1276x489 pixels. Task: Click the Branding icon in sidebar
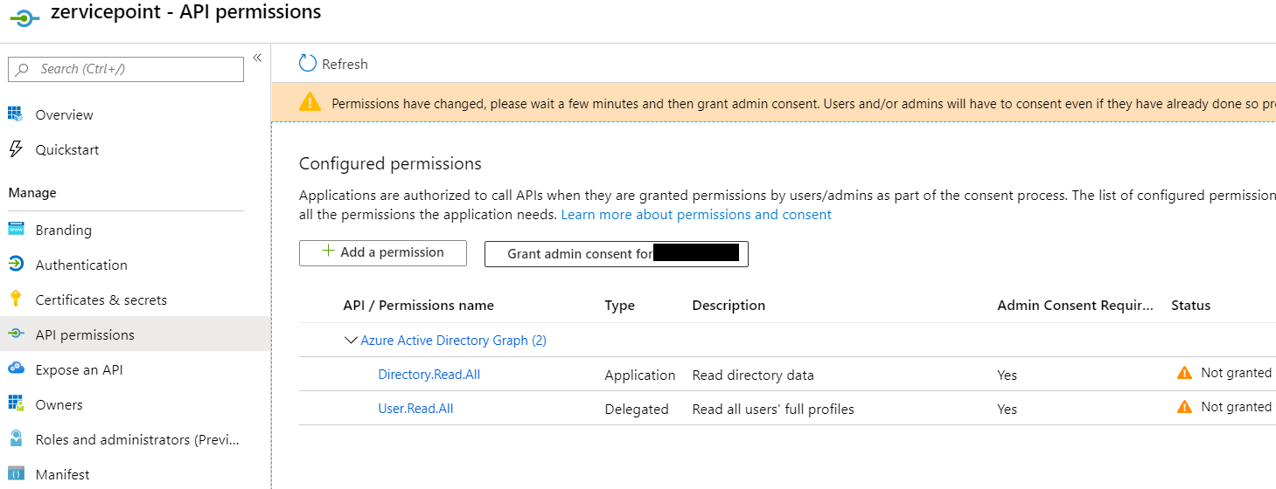point(15,230)
